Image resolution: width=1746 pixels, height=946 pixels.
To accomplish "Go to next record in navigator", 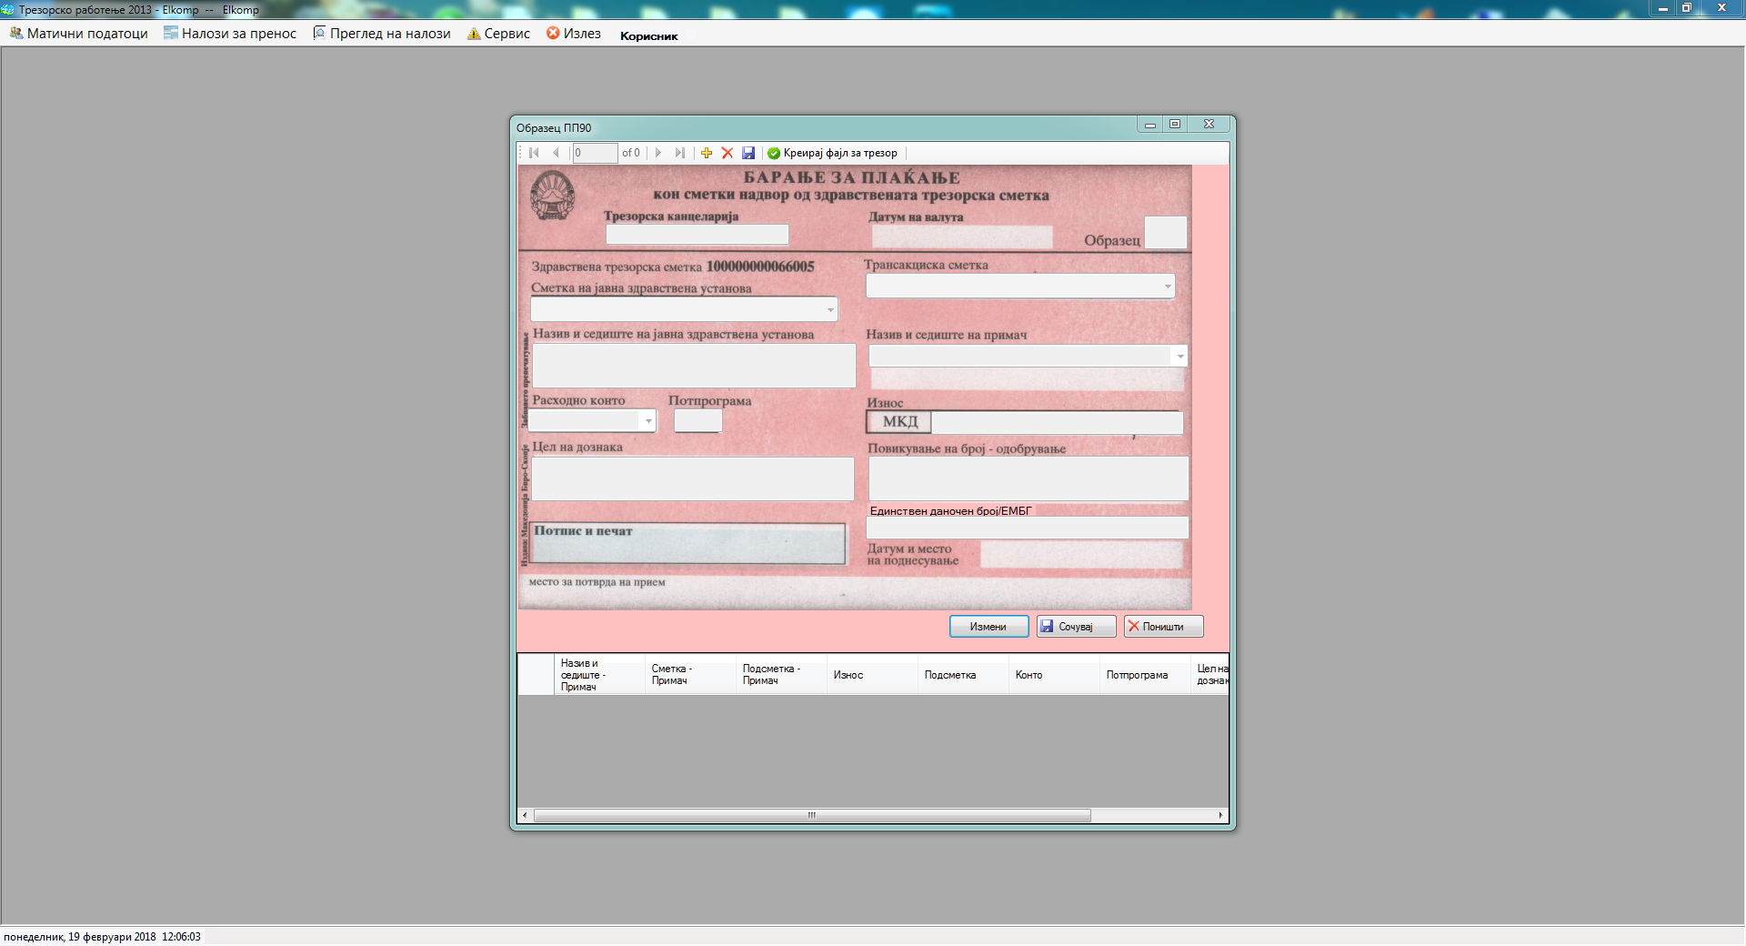I will [658, 153].
